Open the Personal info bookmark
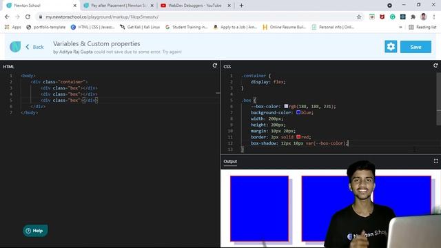This screenshot has width=441, height=248. click(333, 27)
